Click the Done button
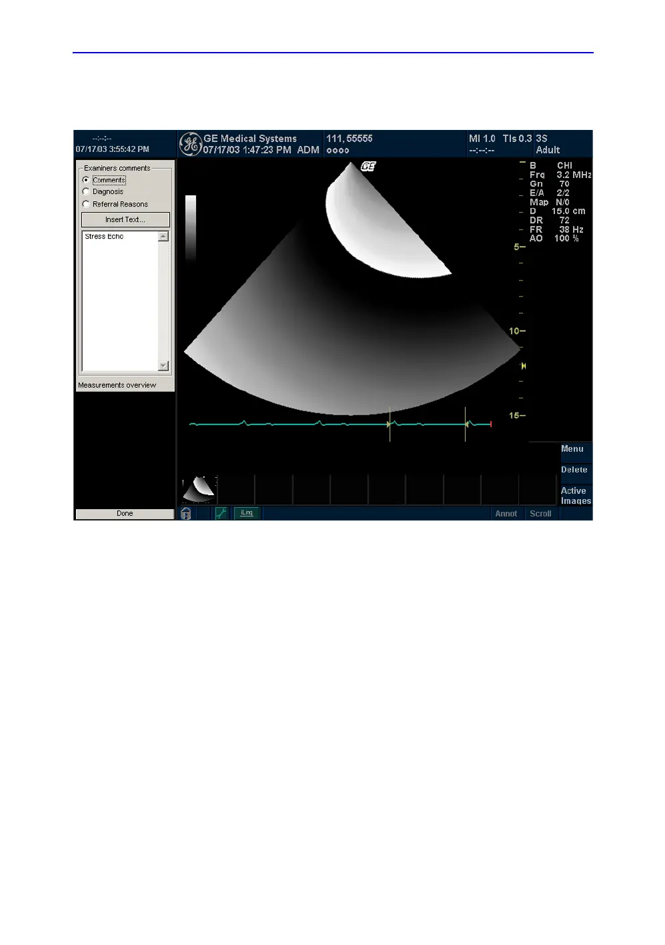The width and height of the screenshot is (665, 945). (x=125, y=514)
